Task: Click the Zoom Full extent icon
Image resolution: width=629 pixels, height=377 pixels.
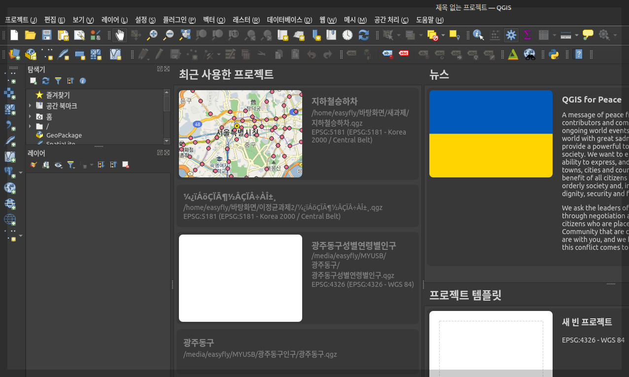Action: (185, 35)
